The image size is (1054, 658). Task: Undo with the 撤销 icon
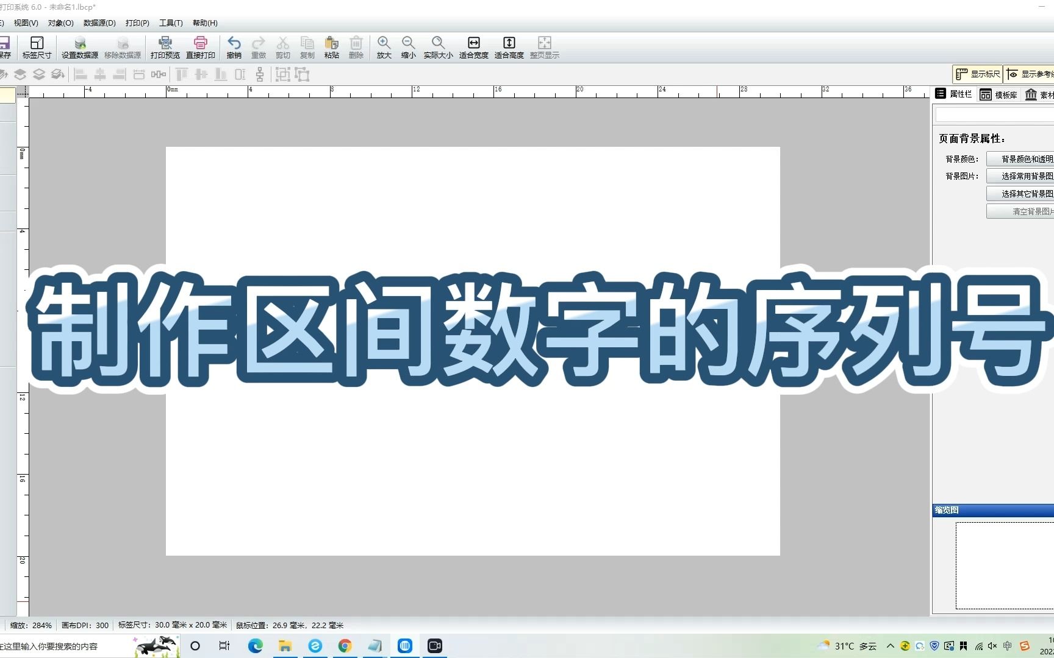(x=234, y=47)
